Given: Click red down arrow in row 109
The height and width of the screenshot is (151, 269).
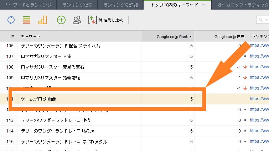Looking at the screenshot, I should coord(245,78).
